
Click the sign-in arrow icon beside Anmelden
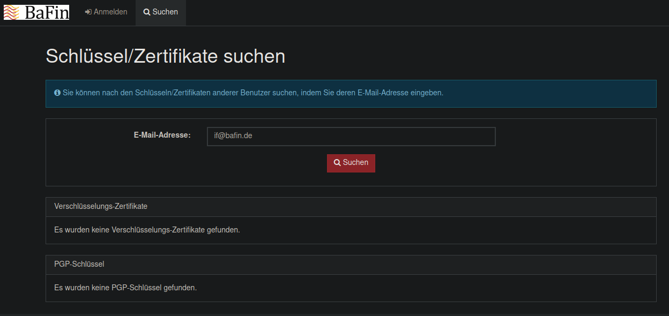coord(88,12)
